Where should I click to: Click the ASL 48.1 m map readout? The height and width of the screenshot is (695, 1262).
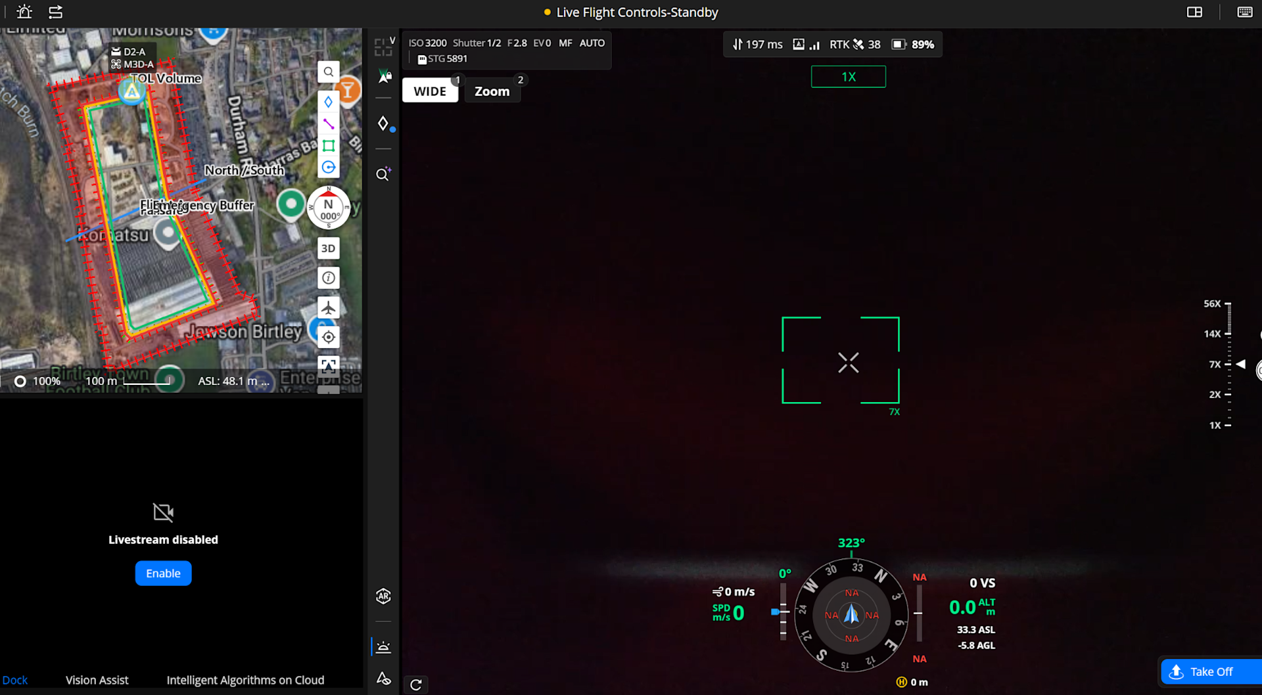(233, 381)
